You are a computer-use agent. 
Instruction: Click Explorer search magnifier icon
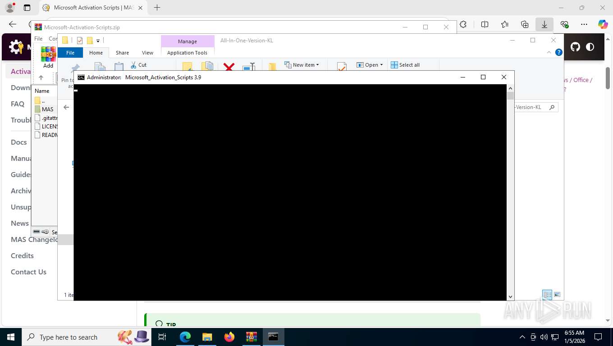point(552,107)
